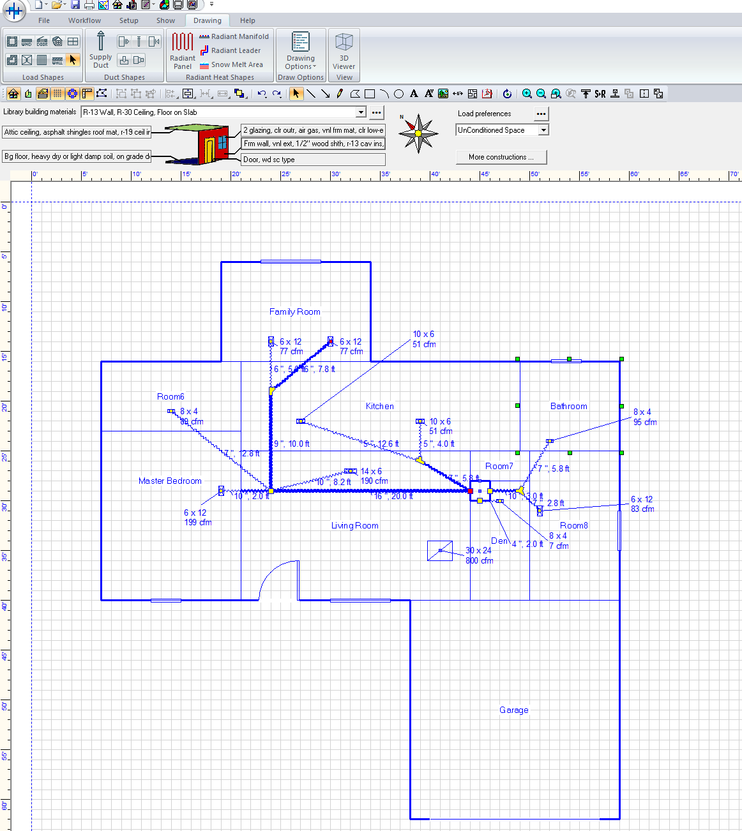This screenshot has width=742, height=831.
Task: Click the Master Bedroom label
Action: [x=170, y=481]
